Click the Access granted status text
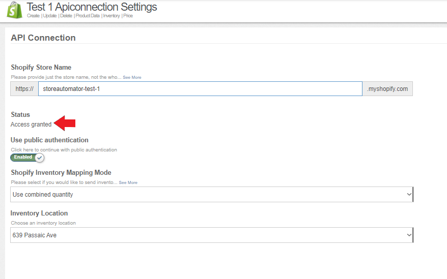The height and width of the screenshot is (279, 447). click(x=31, y=125)
